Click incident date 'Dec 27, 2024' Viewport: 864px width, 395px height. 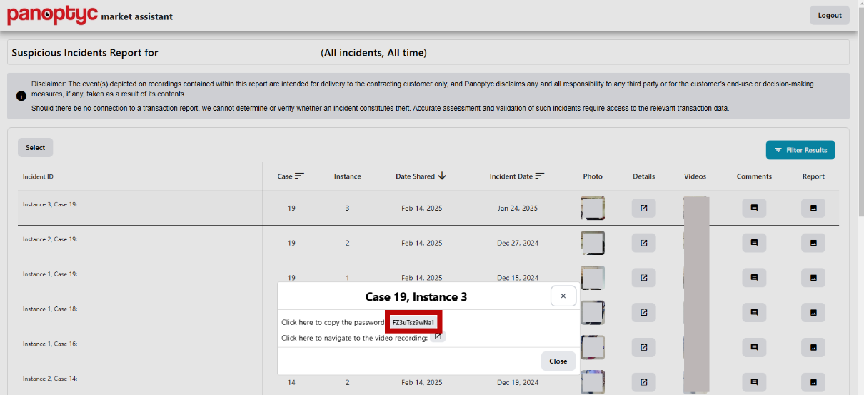pos(518,243)
